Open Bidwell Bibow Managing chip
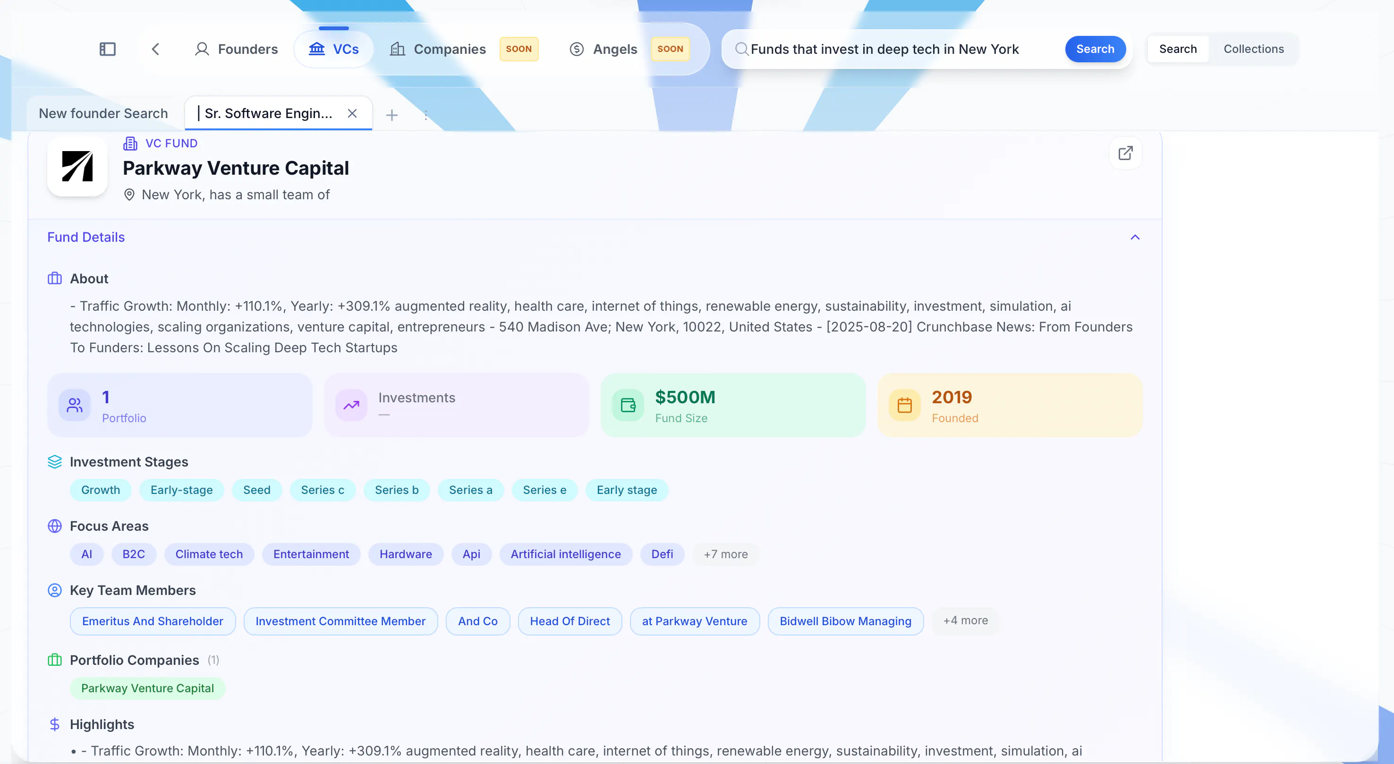The width and height of the screenshot is (1394, 764). click(x=845, y=622)
